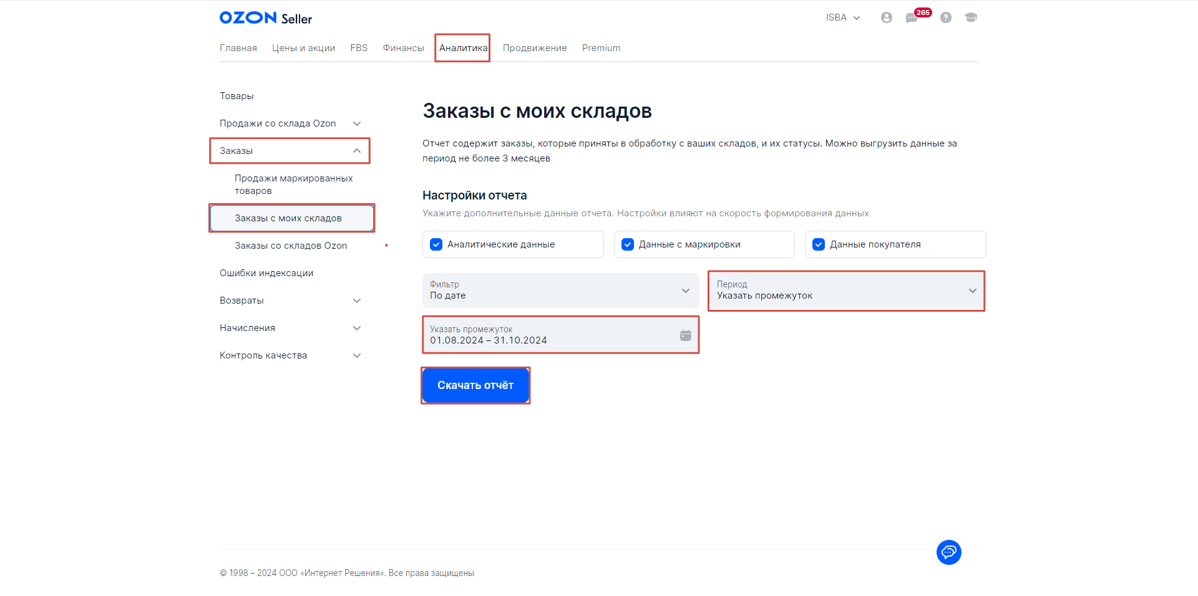Select the Аналитика tab
The width and height of the screenshot is (1198, 596).
point(463,48)
